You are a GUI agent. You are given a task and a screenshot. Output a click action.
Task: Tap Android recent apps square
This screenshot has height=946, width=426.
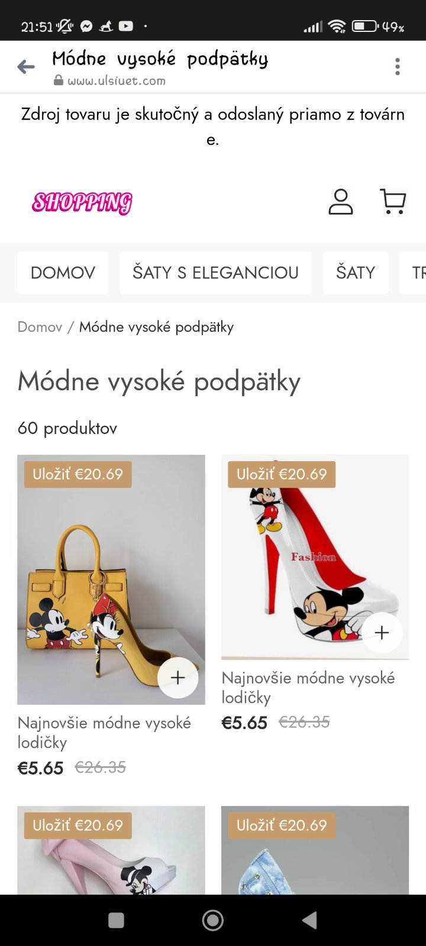pos(117,920)
